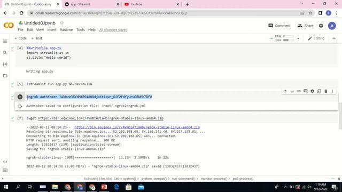The image size is (342, 192).
Task: Click the browser address bar
Action: click(166, 13)
